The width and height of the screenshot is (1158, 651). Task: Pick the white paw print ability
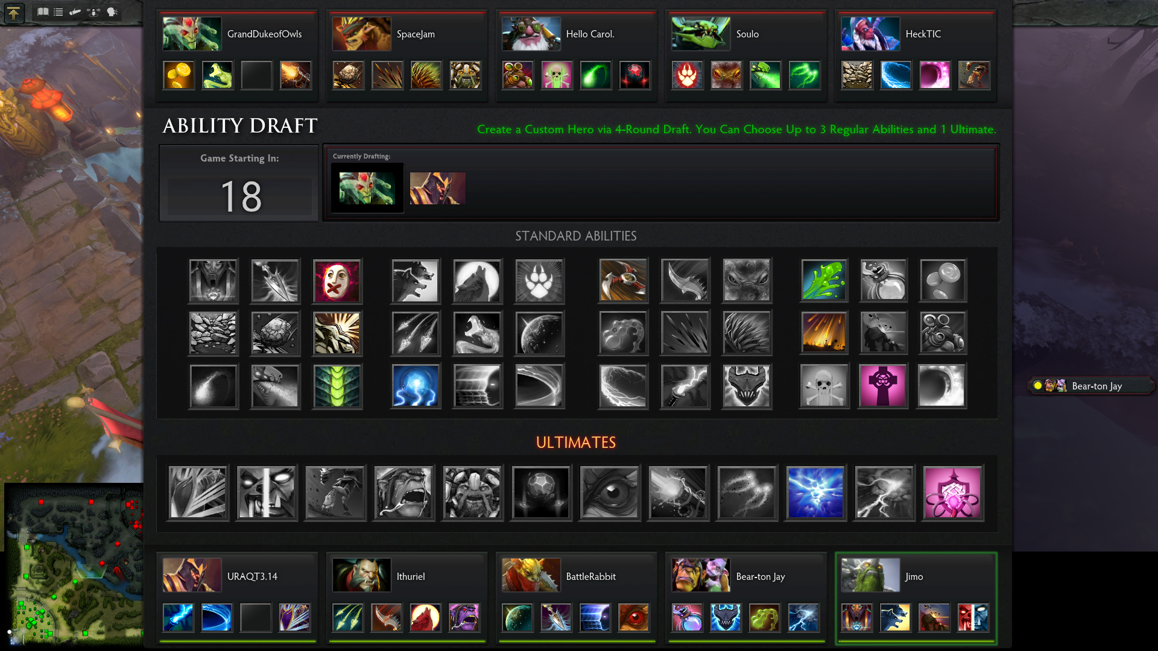[x=539, y=280]
